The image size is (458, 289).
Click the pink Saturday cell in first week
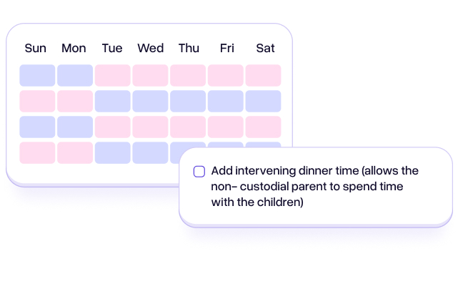[263, 75]
